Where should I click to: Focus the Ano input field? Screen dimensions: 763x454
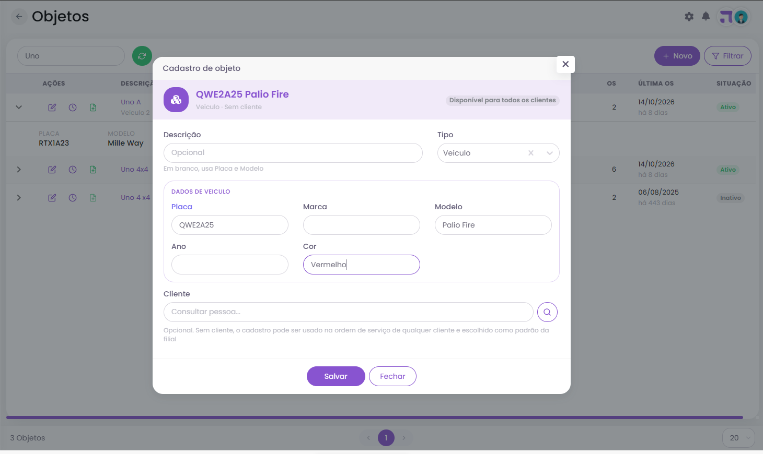(x=230, y=265)
